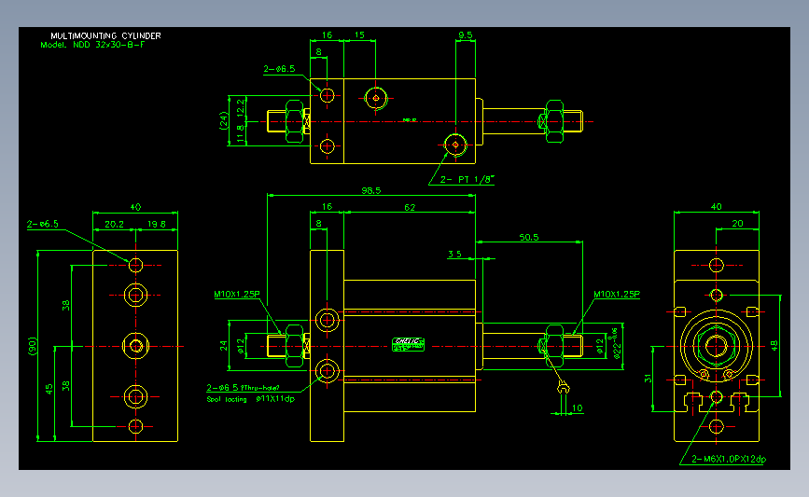Image resolution: width=809 pixels, height=497 pixels.
Task: Select the 50.5 rod extension dimension
Action: click(x=529, y=237)
